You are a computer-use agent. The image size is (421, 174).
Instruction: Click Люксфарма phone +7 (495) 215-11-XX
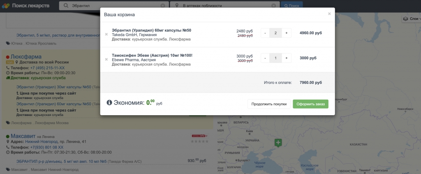pos(47,68)
